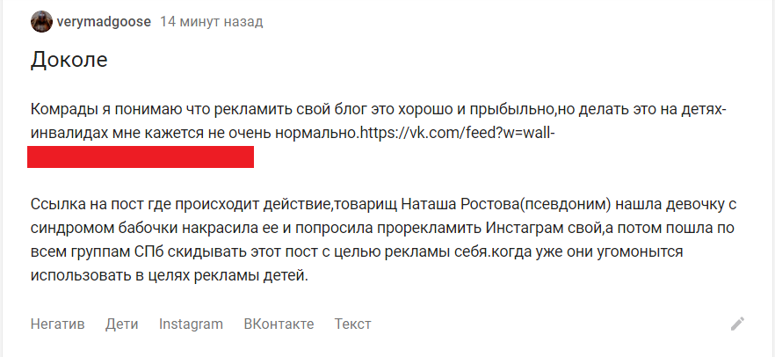Select the "Негатив" tag
This screenshot has width=775, height=357.
coord(57,324)
